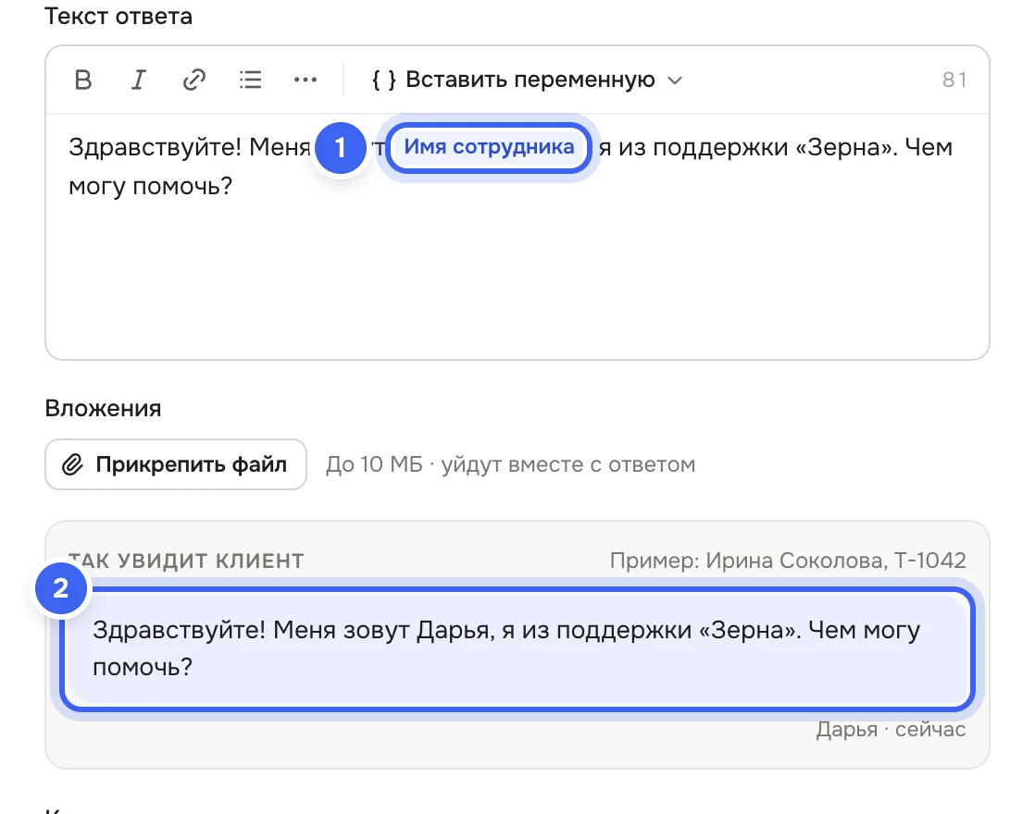Click the «Текст ответа» field label

118,17
